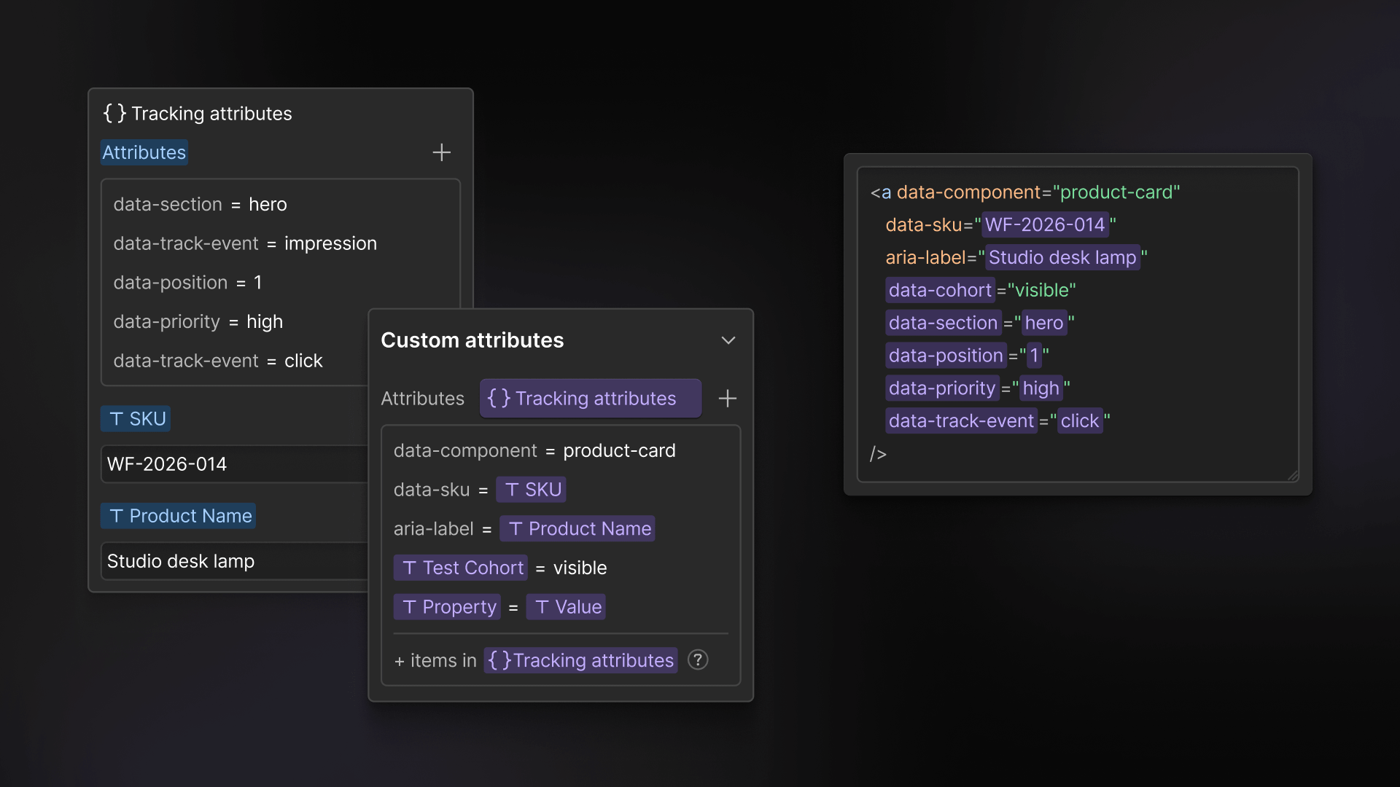This screenshot has width=1400, height=787.
Task: Click the Value placeholder chip
Action: (x=566, y=607)
